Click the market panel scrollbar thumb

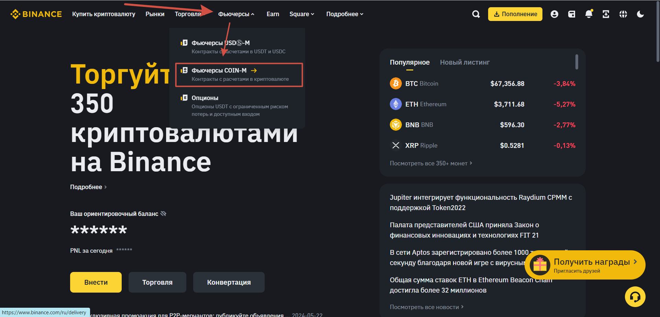click(576, 62)
